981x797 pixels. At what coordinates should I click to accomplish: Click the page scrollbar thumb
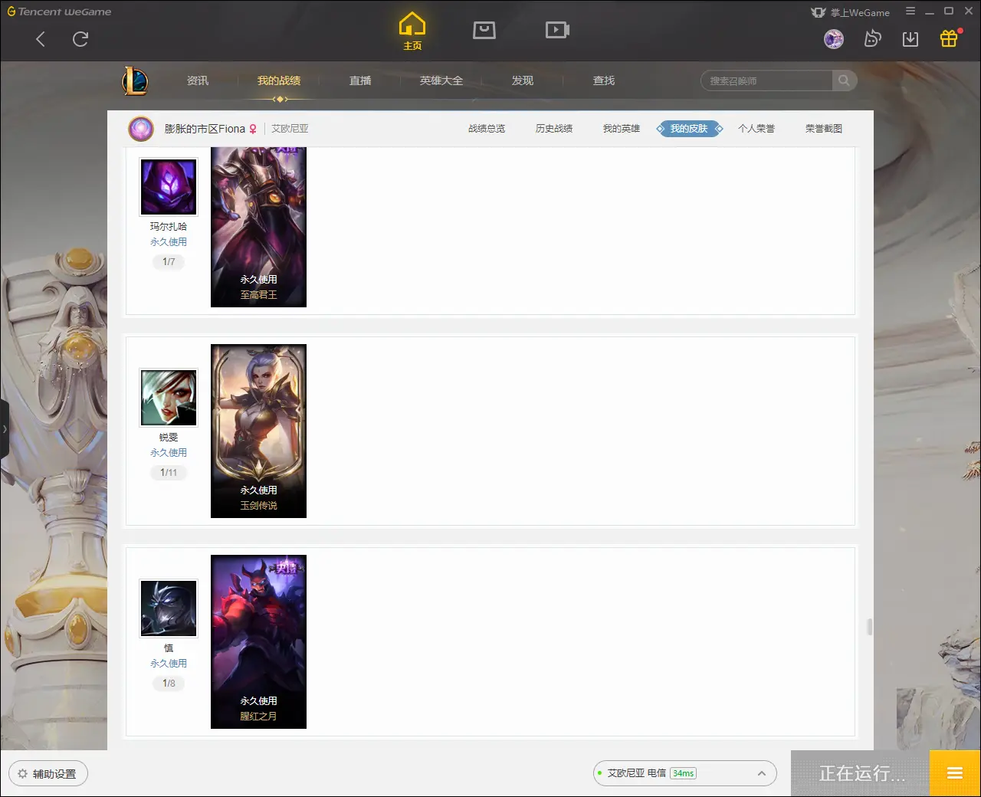click(870, 627)
